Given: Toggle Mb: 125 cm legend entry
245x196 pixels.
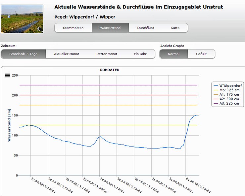Looking at the screenshot, I should [x=229, y=90].
